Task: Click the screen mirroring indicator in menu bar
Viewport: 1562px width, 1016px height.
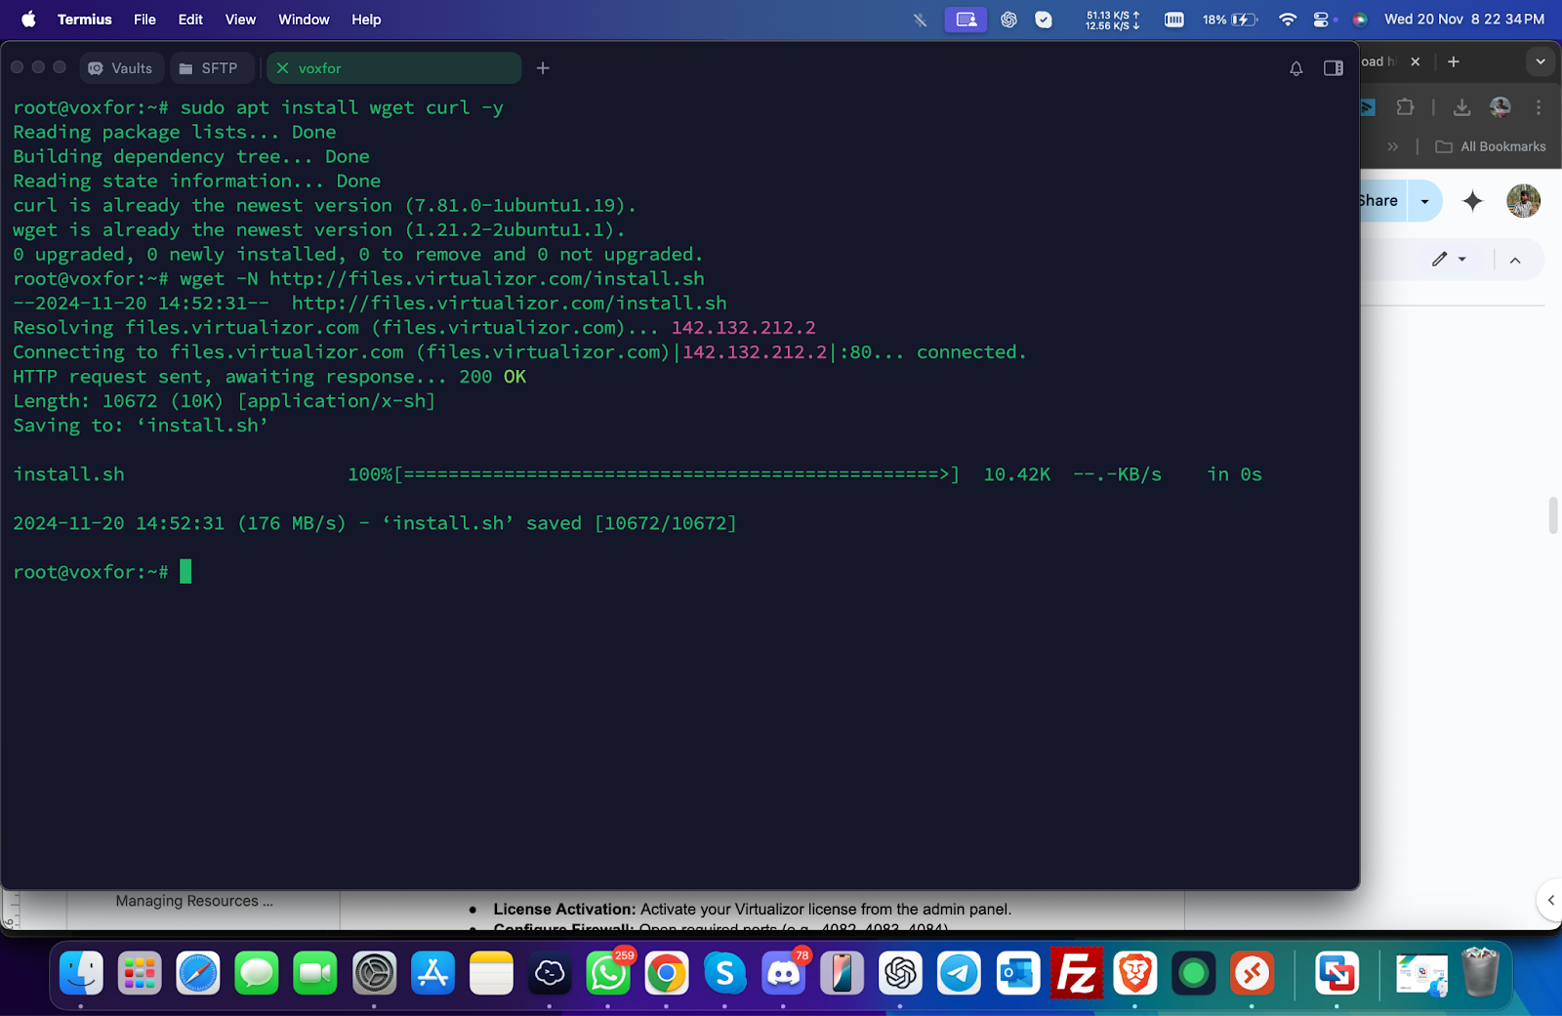Action: click(966, 19)
